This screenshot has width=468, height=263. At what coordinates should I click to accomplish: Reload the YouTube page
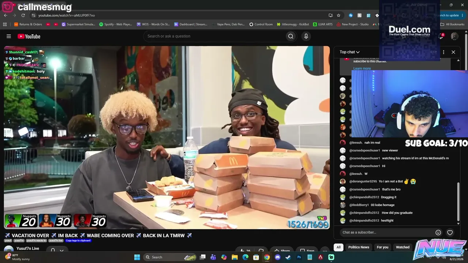(23, 15)
